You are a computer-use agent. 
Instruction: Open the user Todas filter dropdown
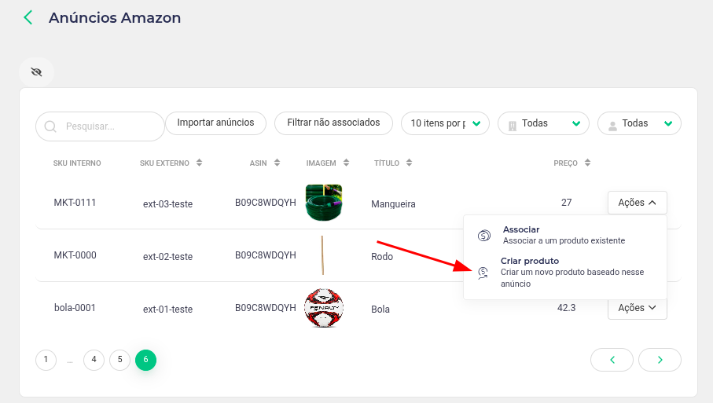tap(639, 123)
